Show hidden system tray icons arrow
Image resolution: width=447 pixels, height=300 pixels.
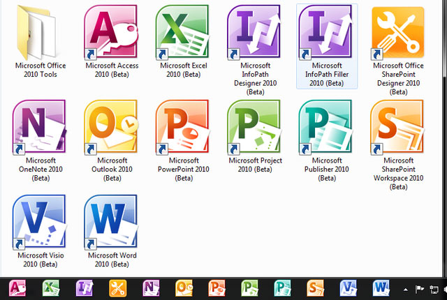(405, 290)
